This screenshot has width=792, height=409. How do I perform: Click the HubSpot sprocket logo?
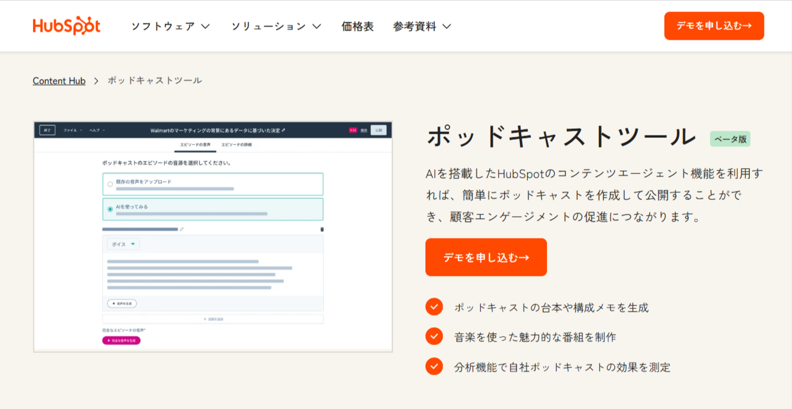pos(66,25)
